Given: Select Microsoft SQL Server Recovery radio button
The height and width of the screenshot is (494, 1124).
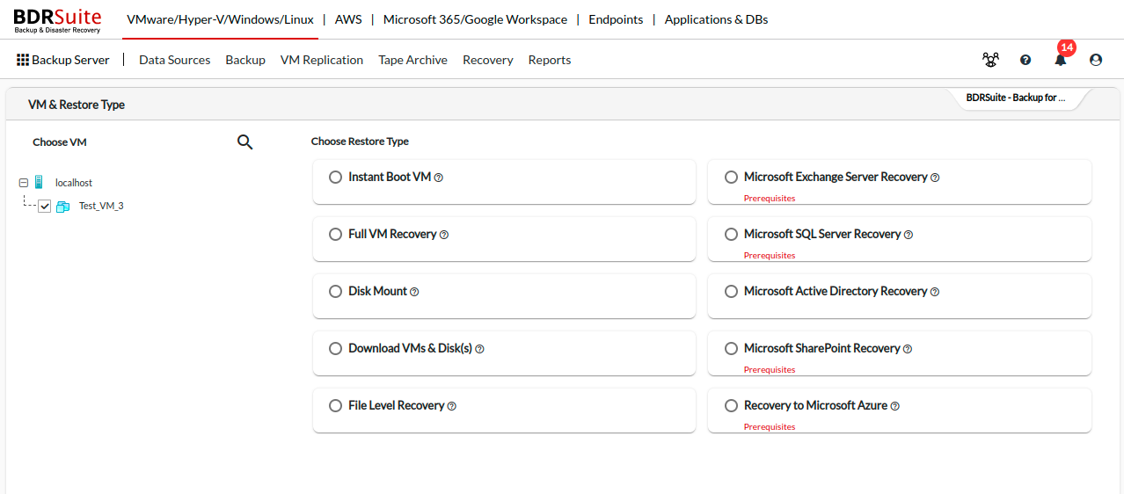Looking at the screenshot, I should (731, 234).
